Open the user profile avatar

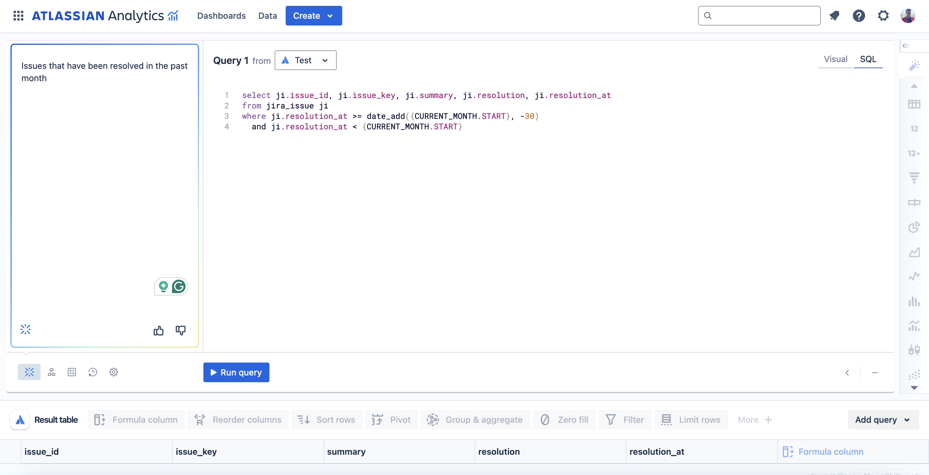click(x=908, y=15)
